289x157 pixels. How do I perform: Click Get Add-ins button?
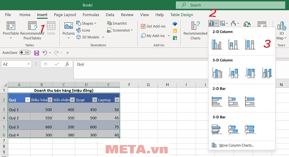[x=153, y=26]
